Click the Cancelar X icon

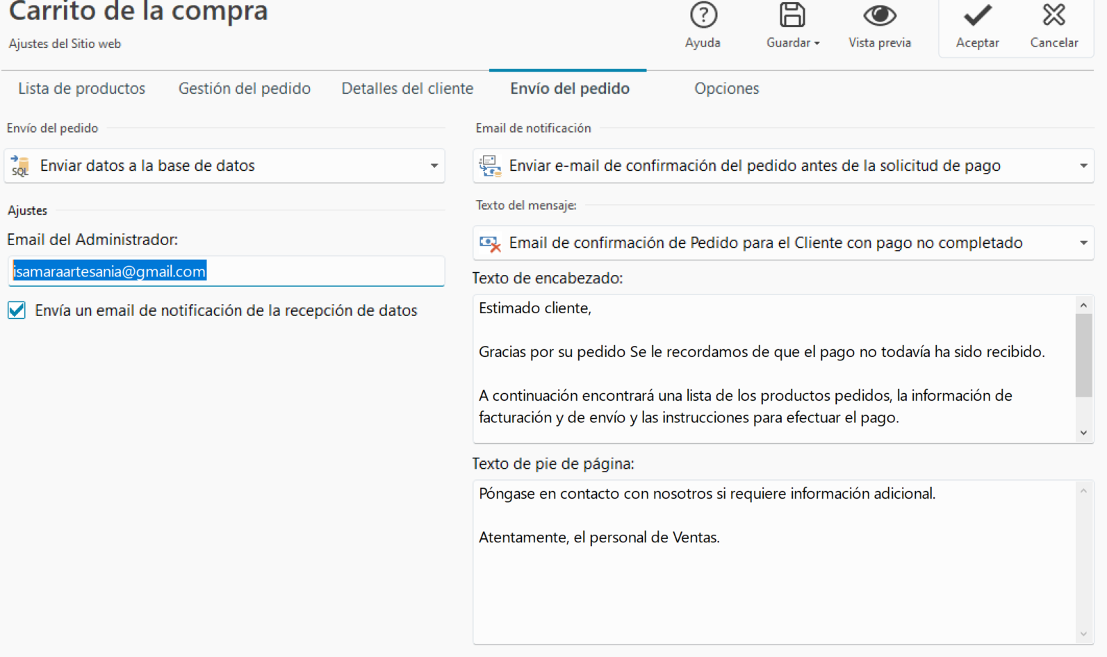click(1054, 15)
